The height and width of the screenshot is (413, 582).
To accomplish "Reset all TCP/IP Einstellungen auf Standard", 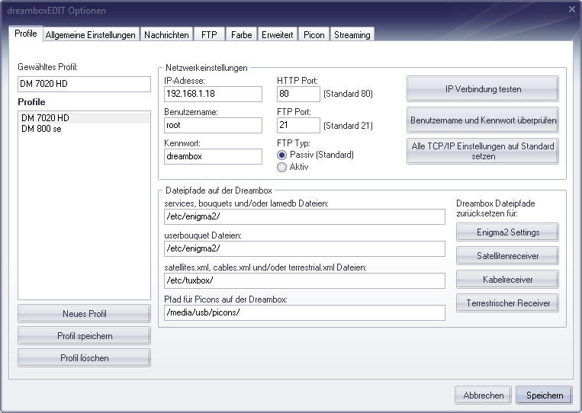I will click(483, 152).
